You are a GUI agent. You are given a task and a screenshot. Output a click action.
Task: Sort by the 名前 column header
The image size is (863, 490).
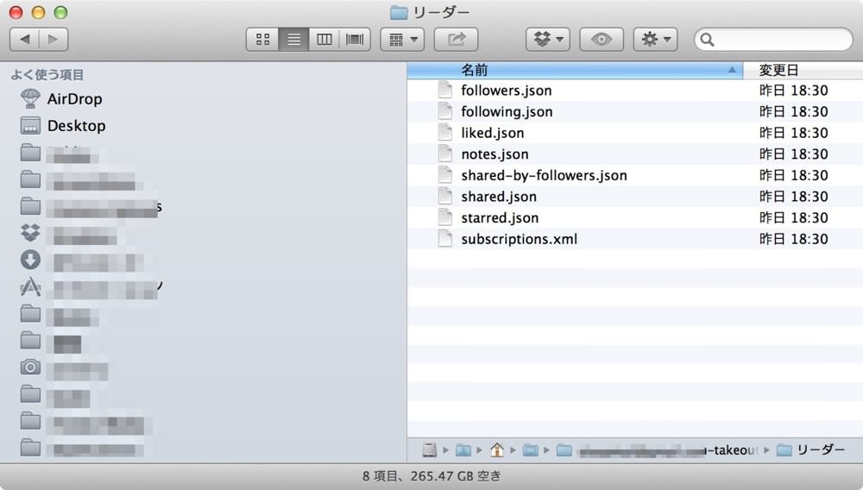[575, 70]
